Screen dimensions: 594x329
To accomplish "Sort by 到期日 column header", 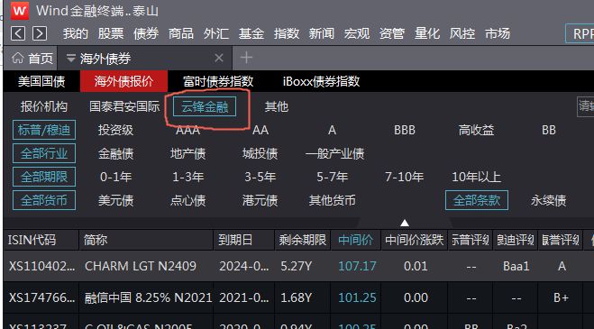I will coord(244,240).
